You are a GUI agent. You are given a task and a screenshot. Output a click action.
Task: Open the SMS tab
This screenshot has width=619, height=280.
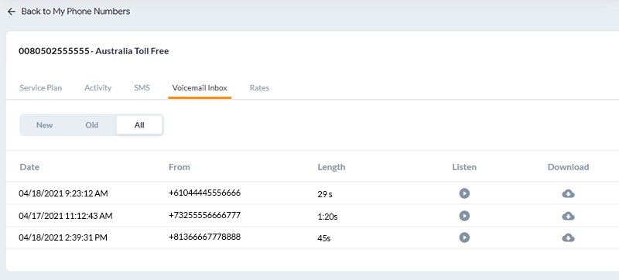(142, 88)
